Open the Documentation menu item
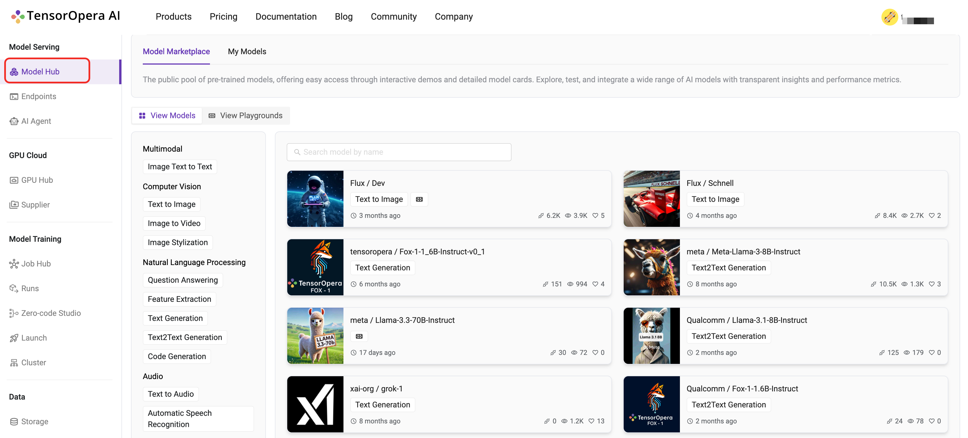Image resolution: width=968 pixels, height=438 pixels. pos(286,17)
